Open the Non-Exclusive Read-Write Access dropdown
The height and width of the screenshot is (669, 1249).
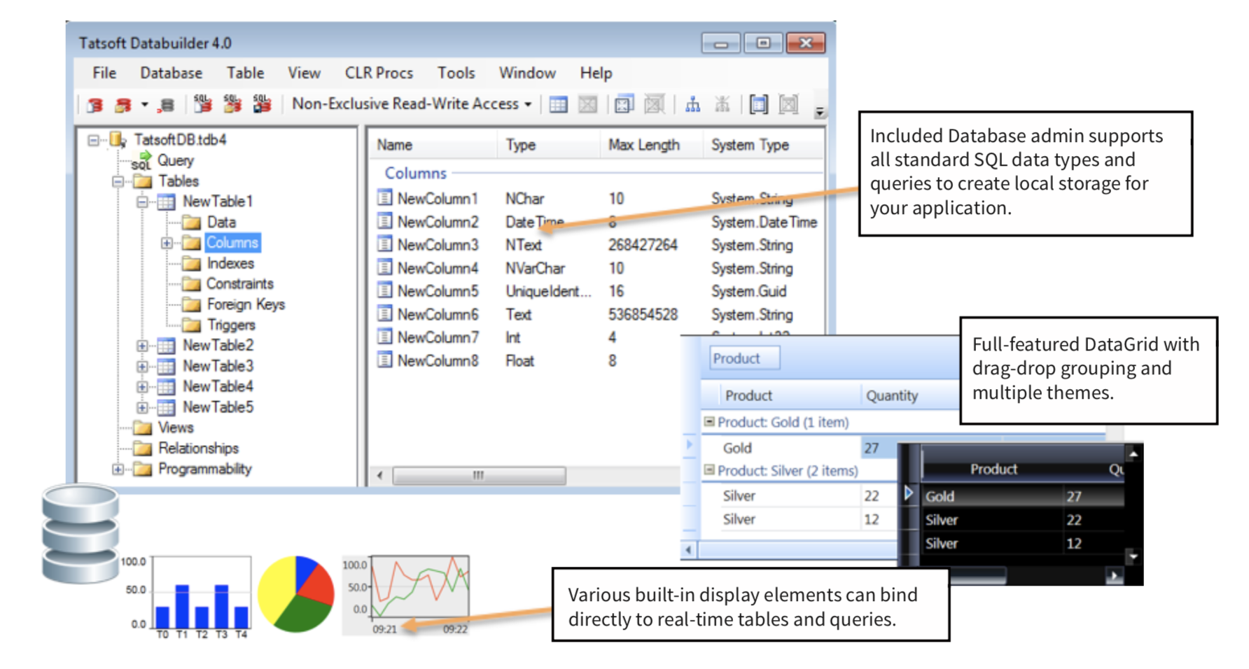click(412, 104)
